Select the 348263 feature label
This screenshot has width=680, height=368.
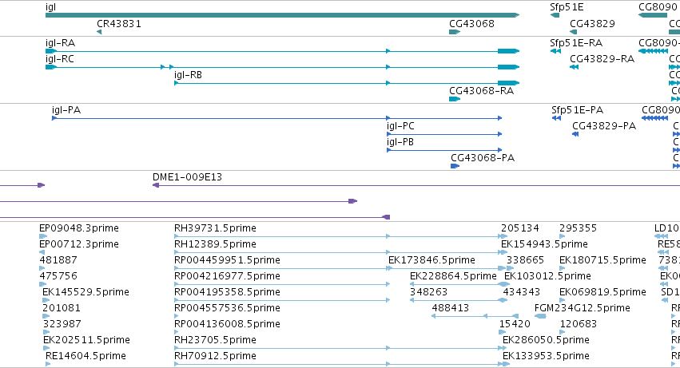pos(428,292)
